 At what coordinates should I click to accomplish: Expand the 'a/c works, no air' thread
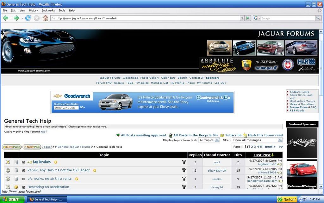[23, 179]
